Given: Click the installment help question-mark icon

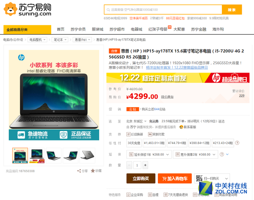Looking at the screenshot, I should tap(237, 143).
